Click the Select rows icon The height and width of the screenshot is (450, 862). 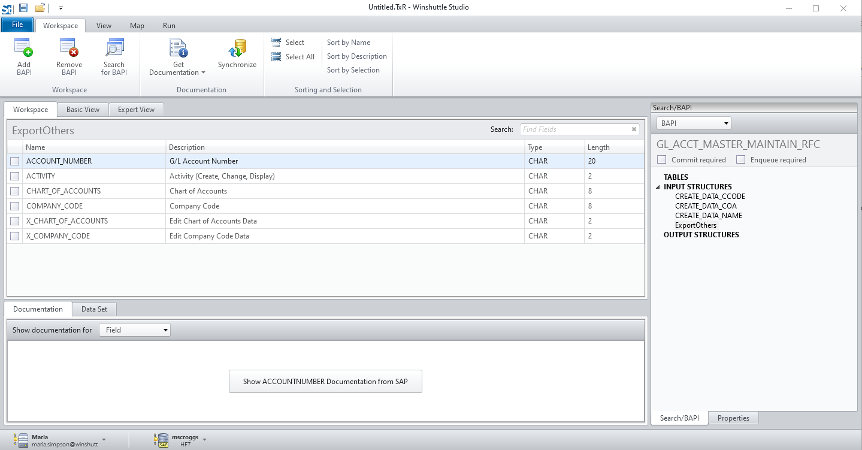pos(276,43)
